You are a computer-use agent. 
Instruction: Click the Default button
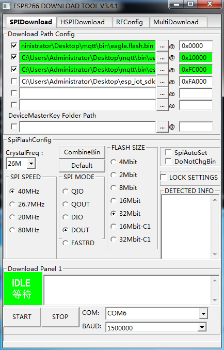pos(82,166)
